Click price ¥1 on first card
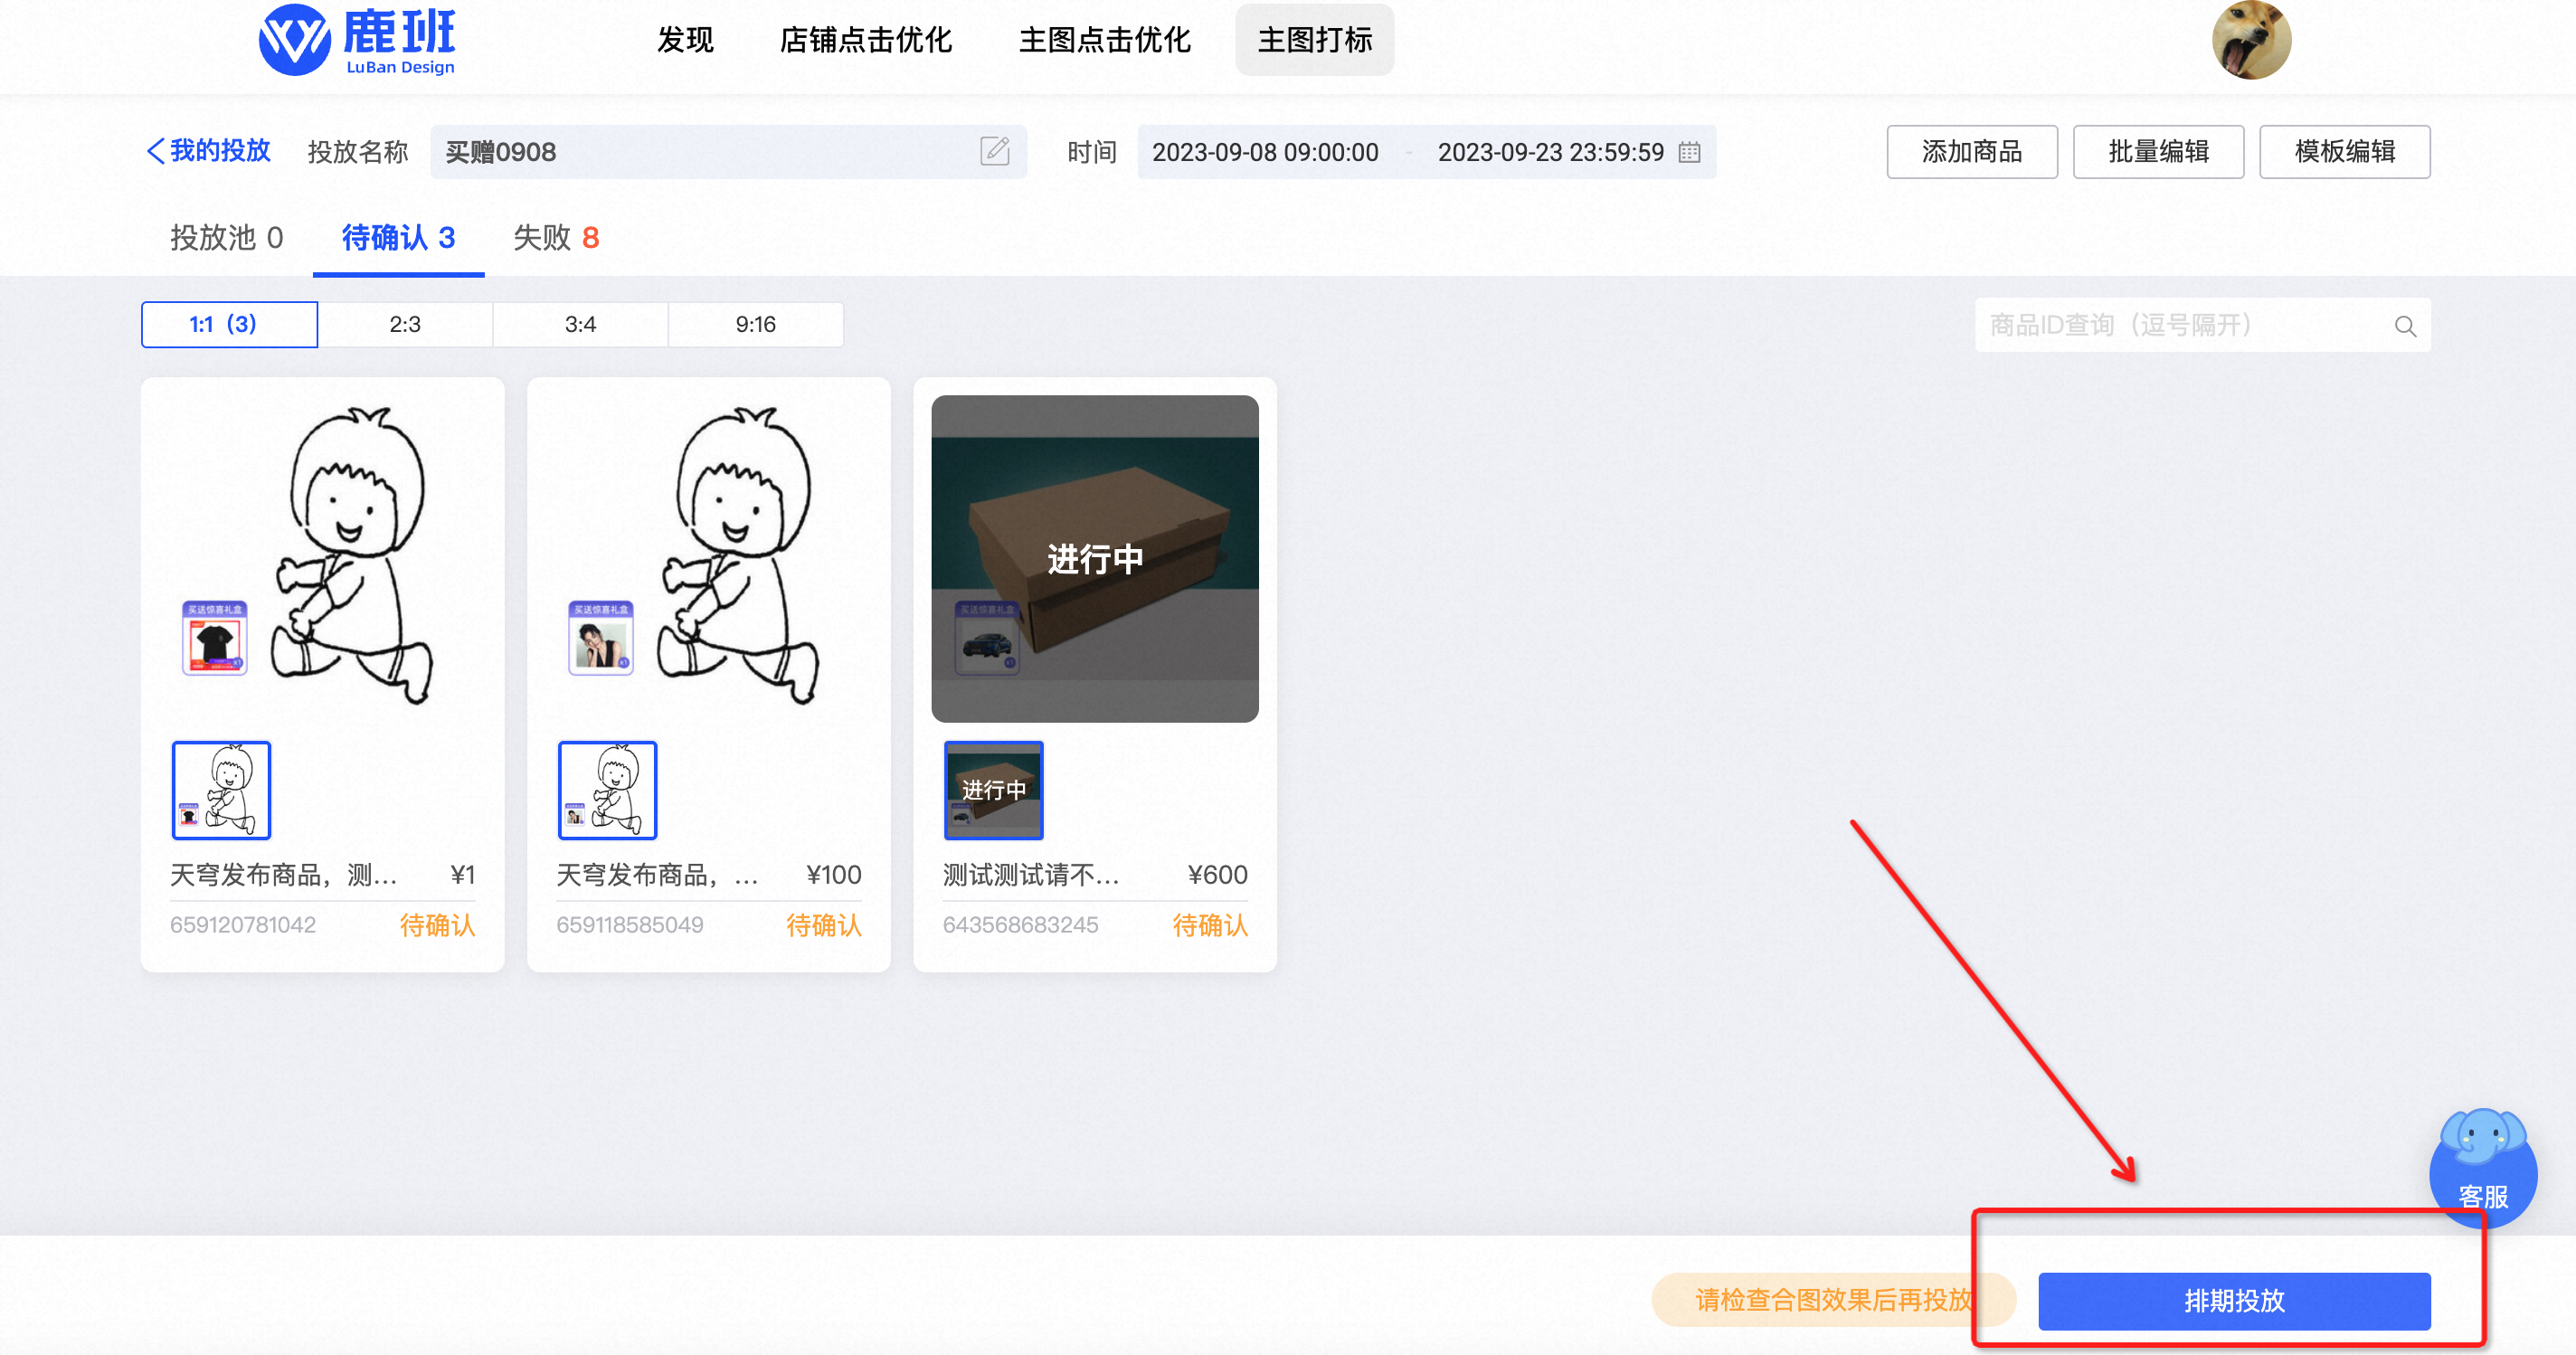Image resolution: width=2576 pixels, height=1355 pixels. point(462,875)
